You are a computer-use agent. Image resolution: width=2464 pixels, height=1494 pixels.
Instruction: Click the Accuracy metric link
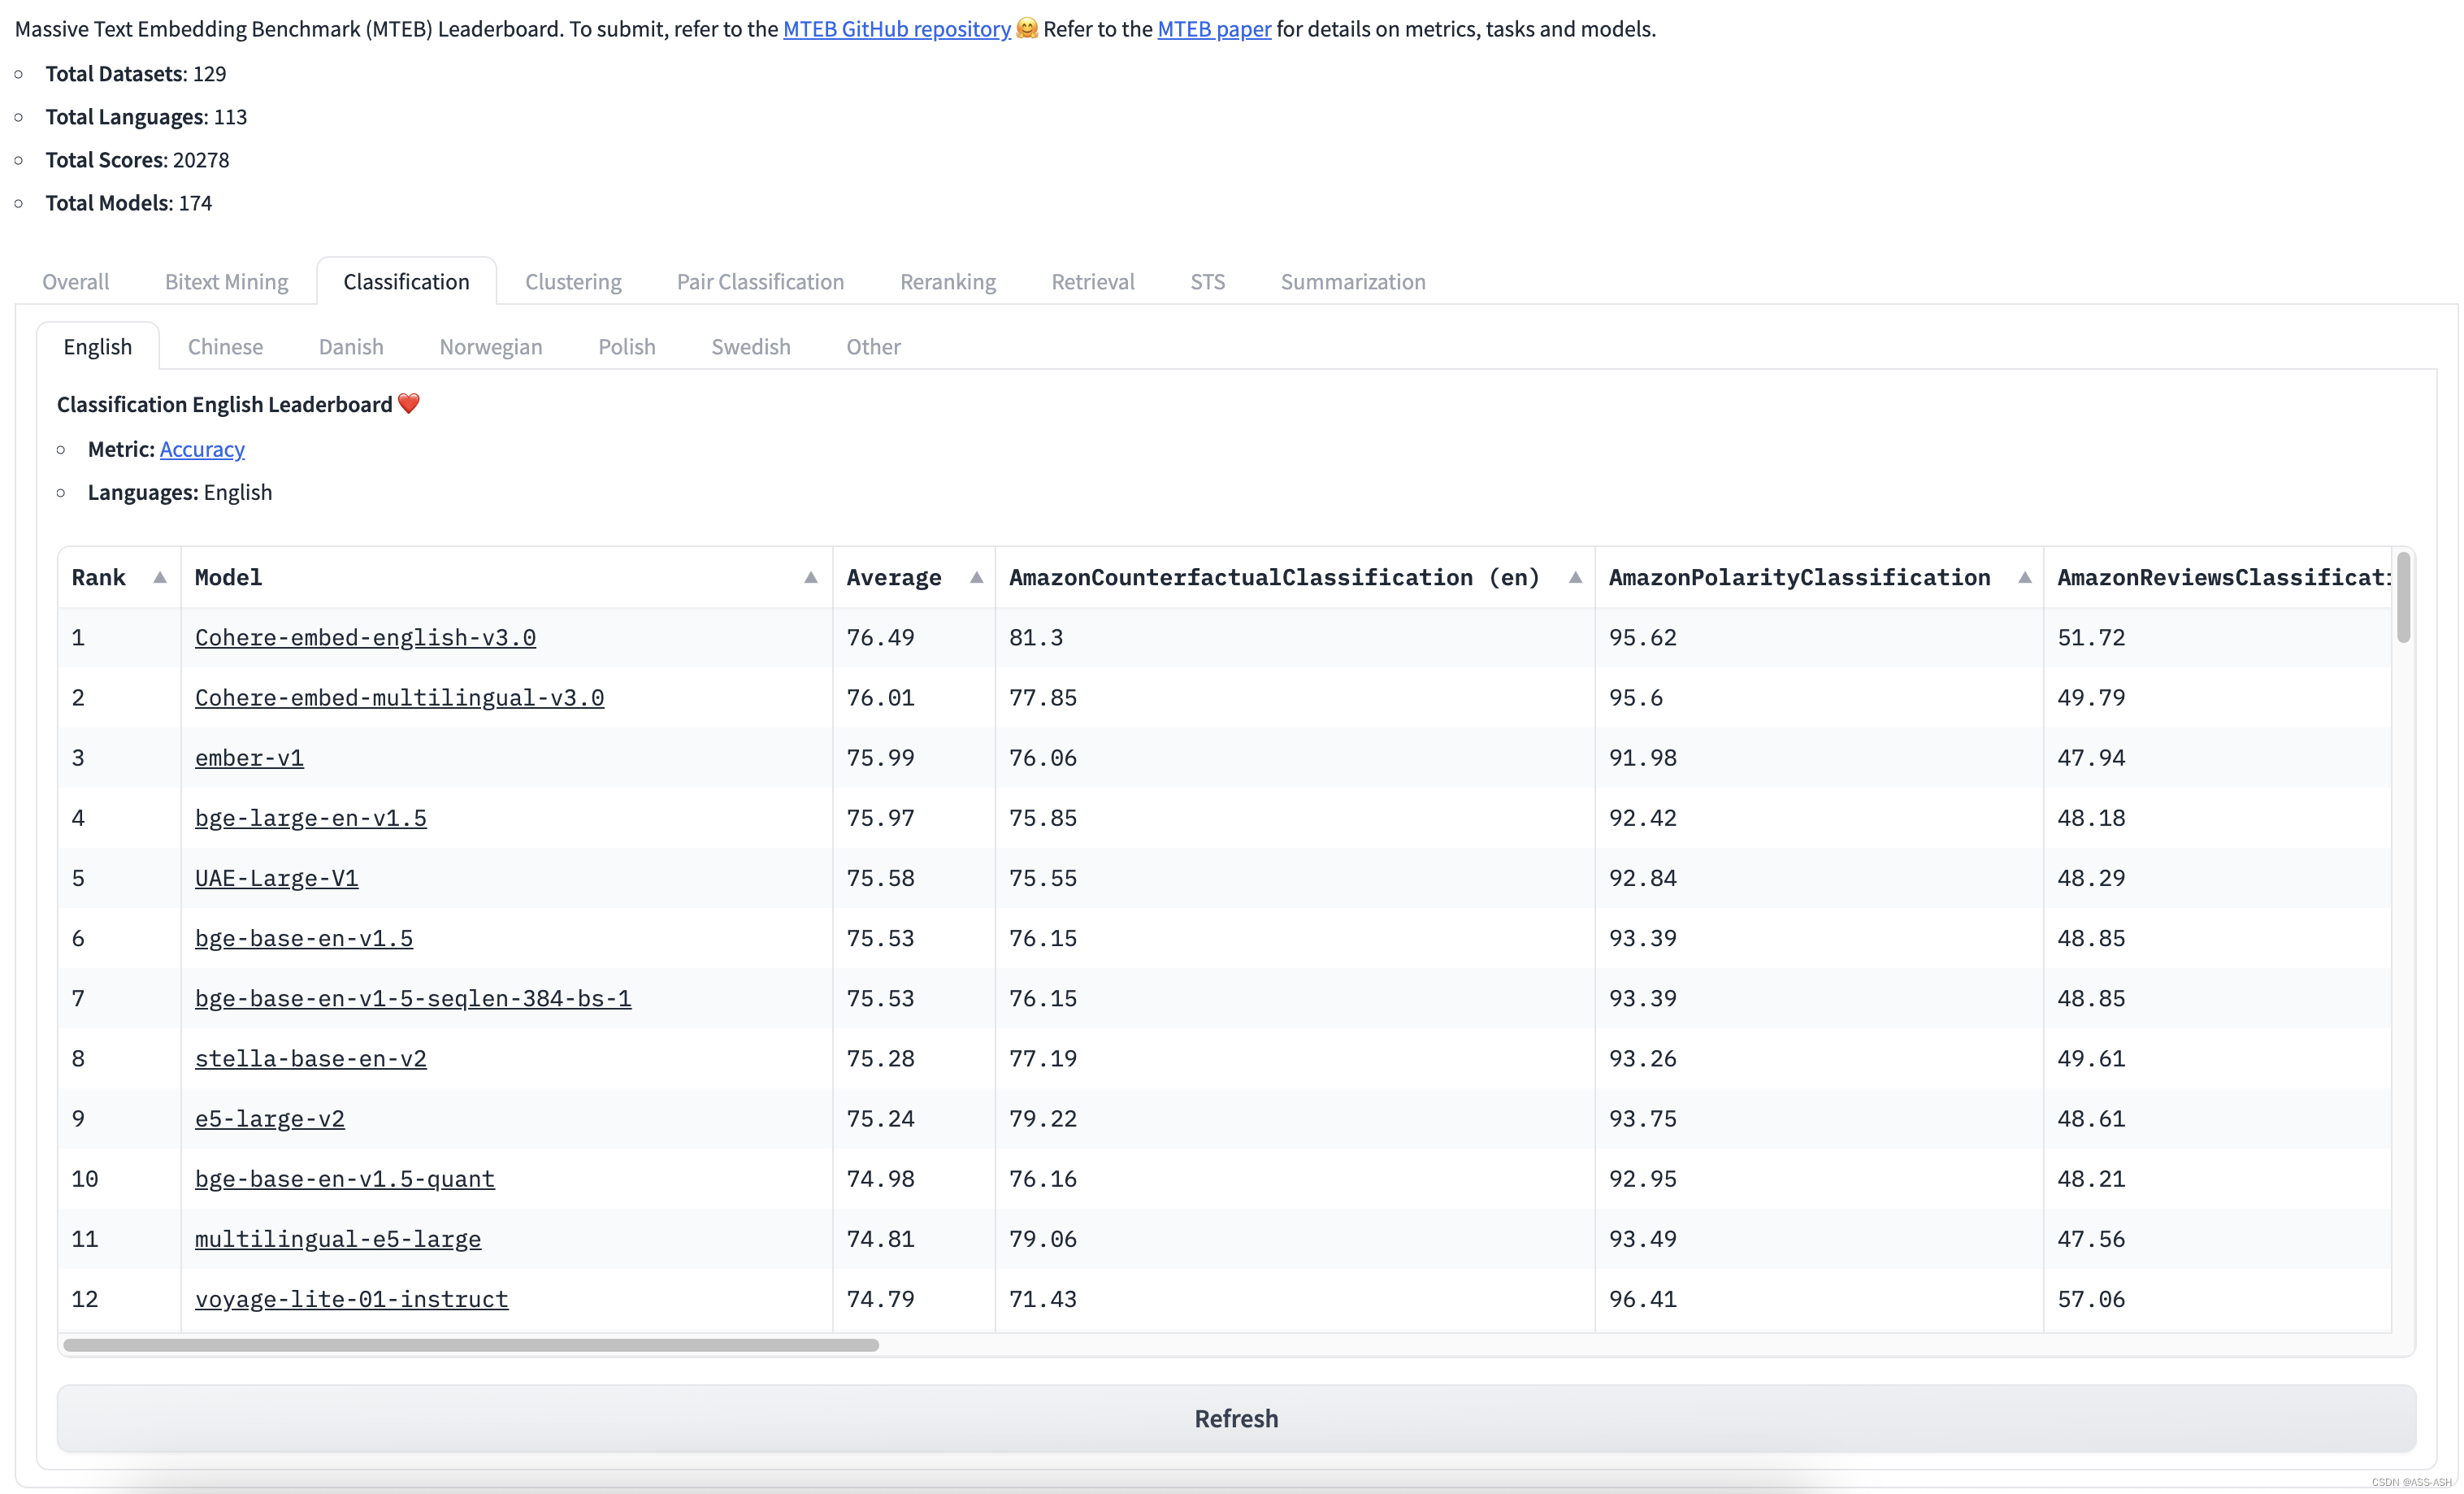tap(202, 449)
